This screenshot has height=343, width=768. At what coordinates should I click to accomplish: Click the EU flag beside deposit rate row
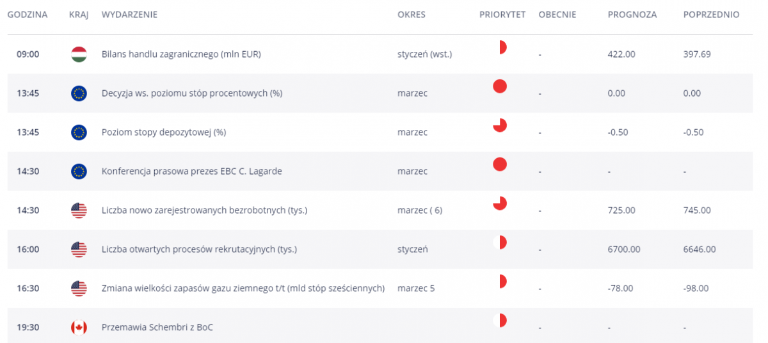click(79, 132)
